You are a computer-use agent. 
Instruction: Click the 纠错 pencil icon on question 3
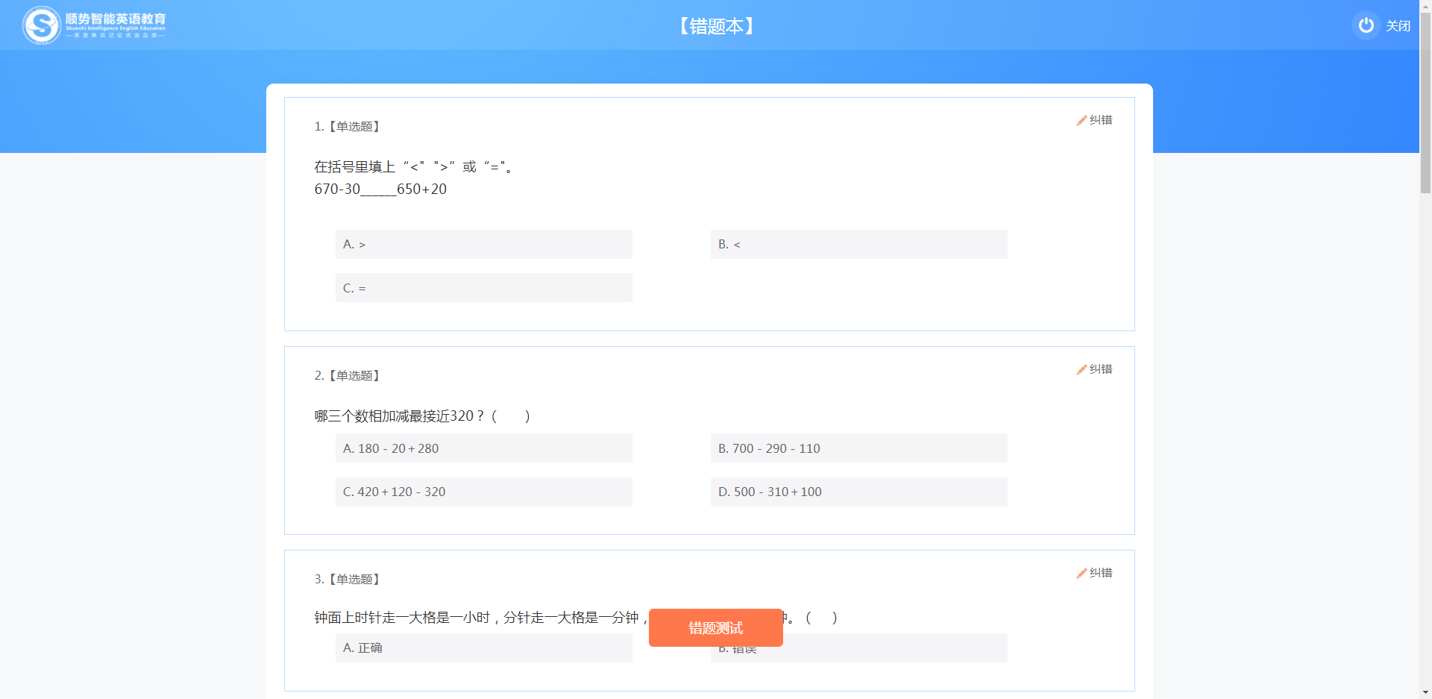[x=1081, y=573]
